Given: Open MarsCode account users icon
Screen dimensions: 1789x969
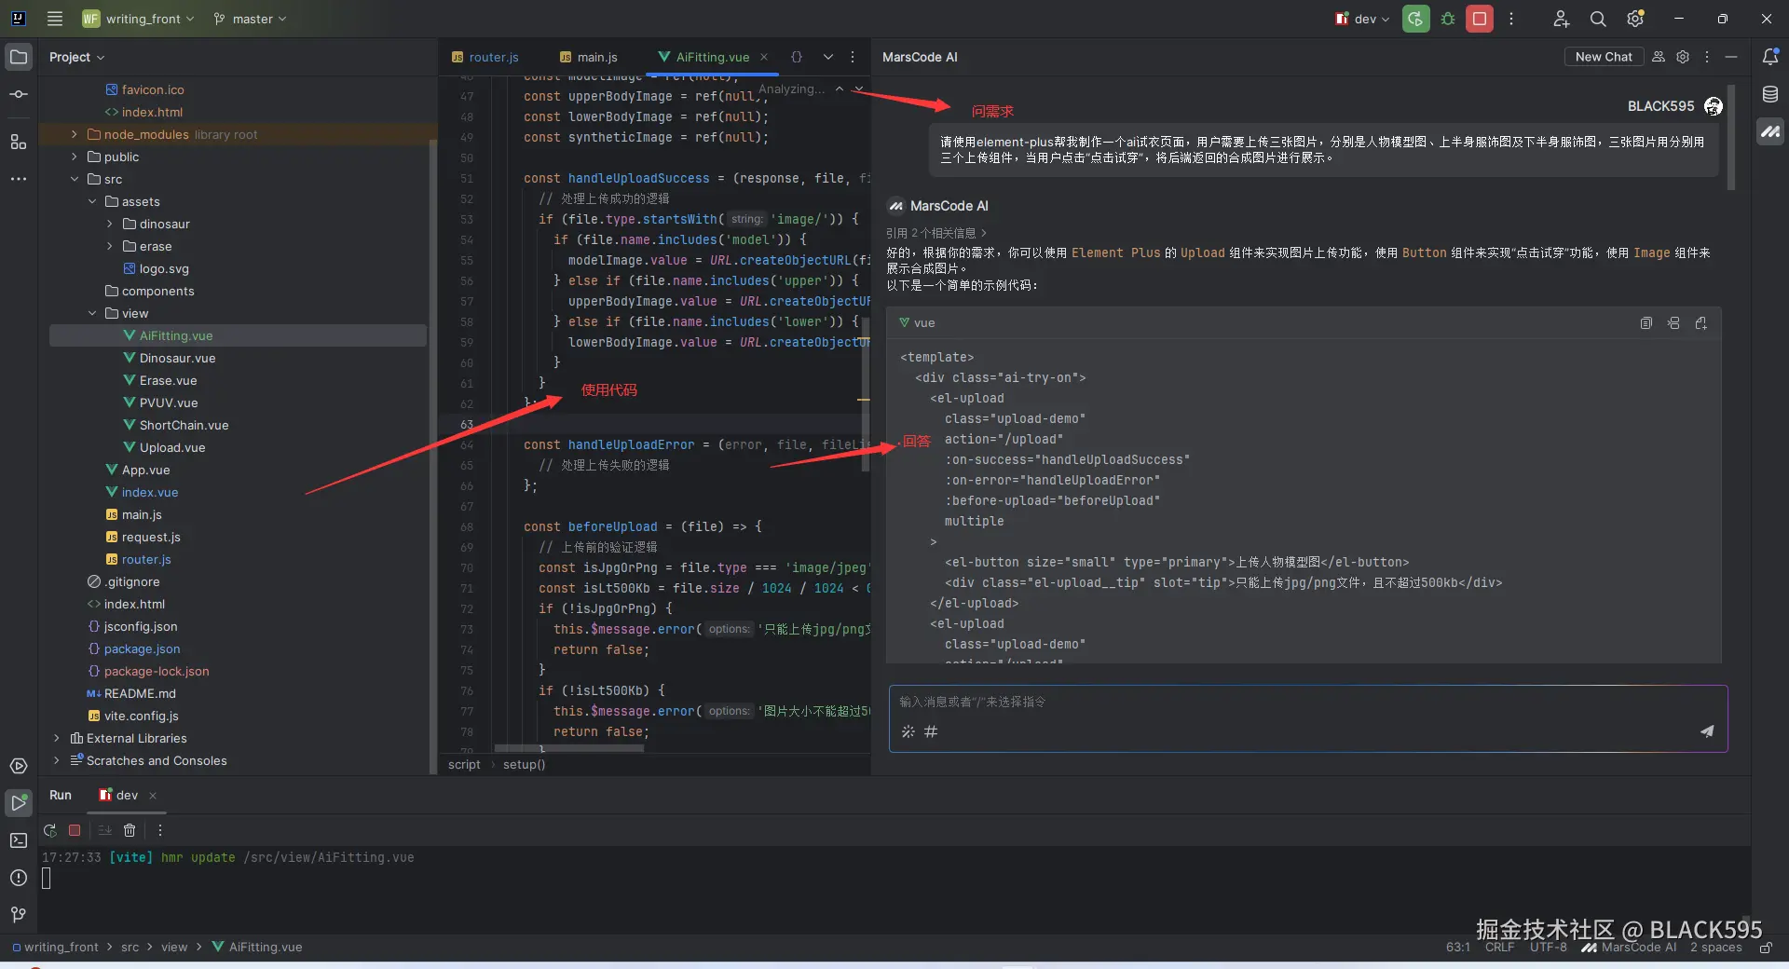Looking at the screenshot, I should point(1659,57).
